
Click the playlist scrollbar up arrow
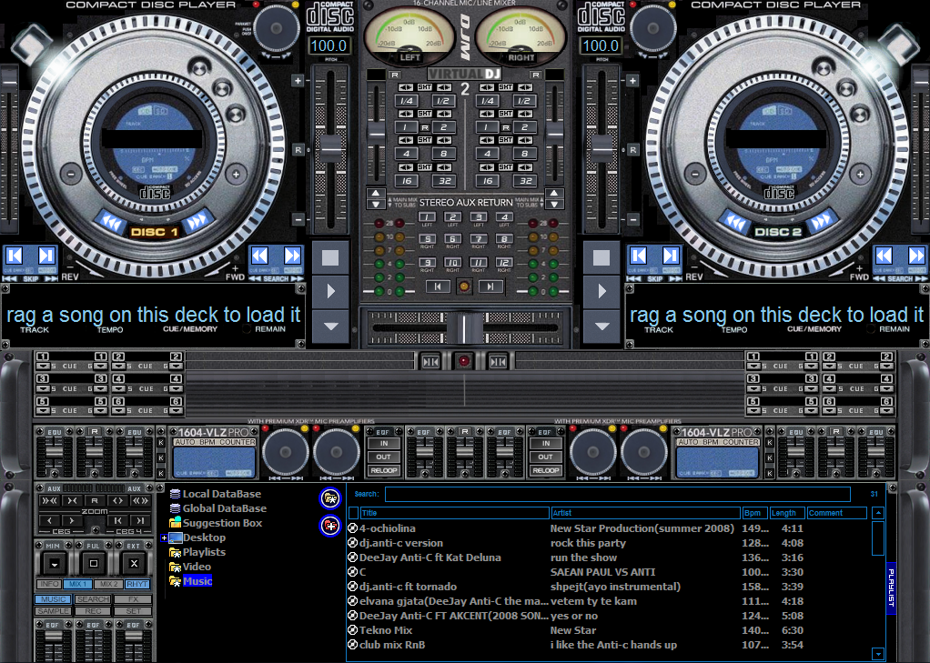[x=878, y=513]
